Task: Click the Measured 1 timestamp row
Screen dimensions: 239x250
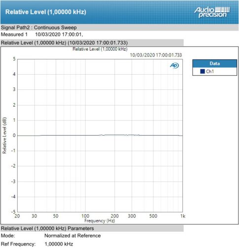Action: point(42,34)
